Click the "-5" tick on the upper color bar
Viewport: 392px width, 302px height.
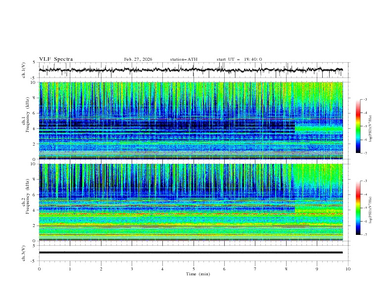tap(365, 126)
